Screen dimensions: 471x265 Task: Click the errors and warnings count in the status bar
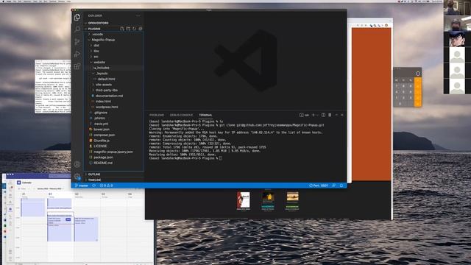point(106,185)
